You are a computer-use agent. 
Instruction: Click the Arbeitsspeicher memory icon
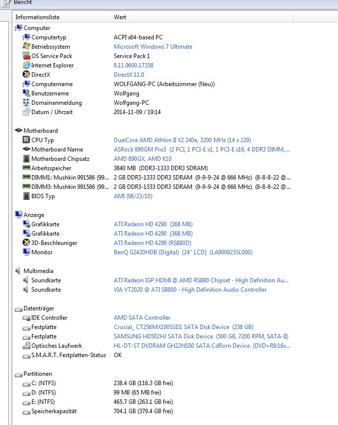(x=26, y=168)
